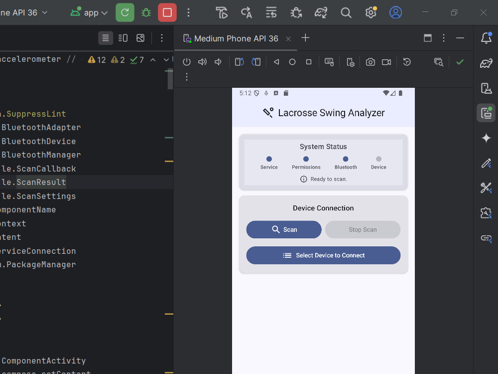Open editor tab options three-dot menu

point(162,38)
